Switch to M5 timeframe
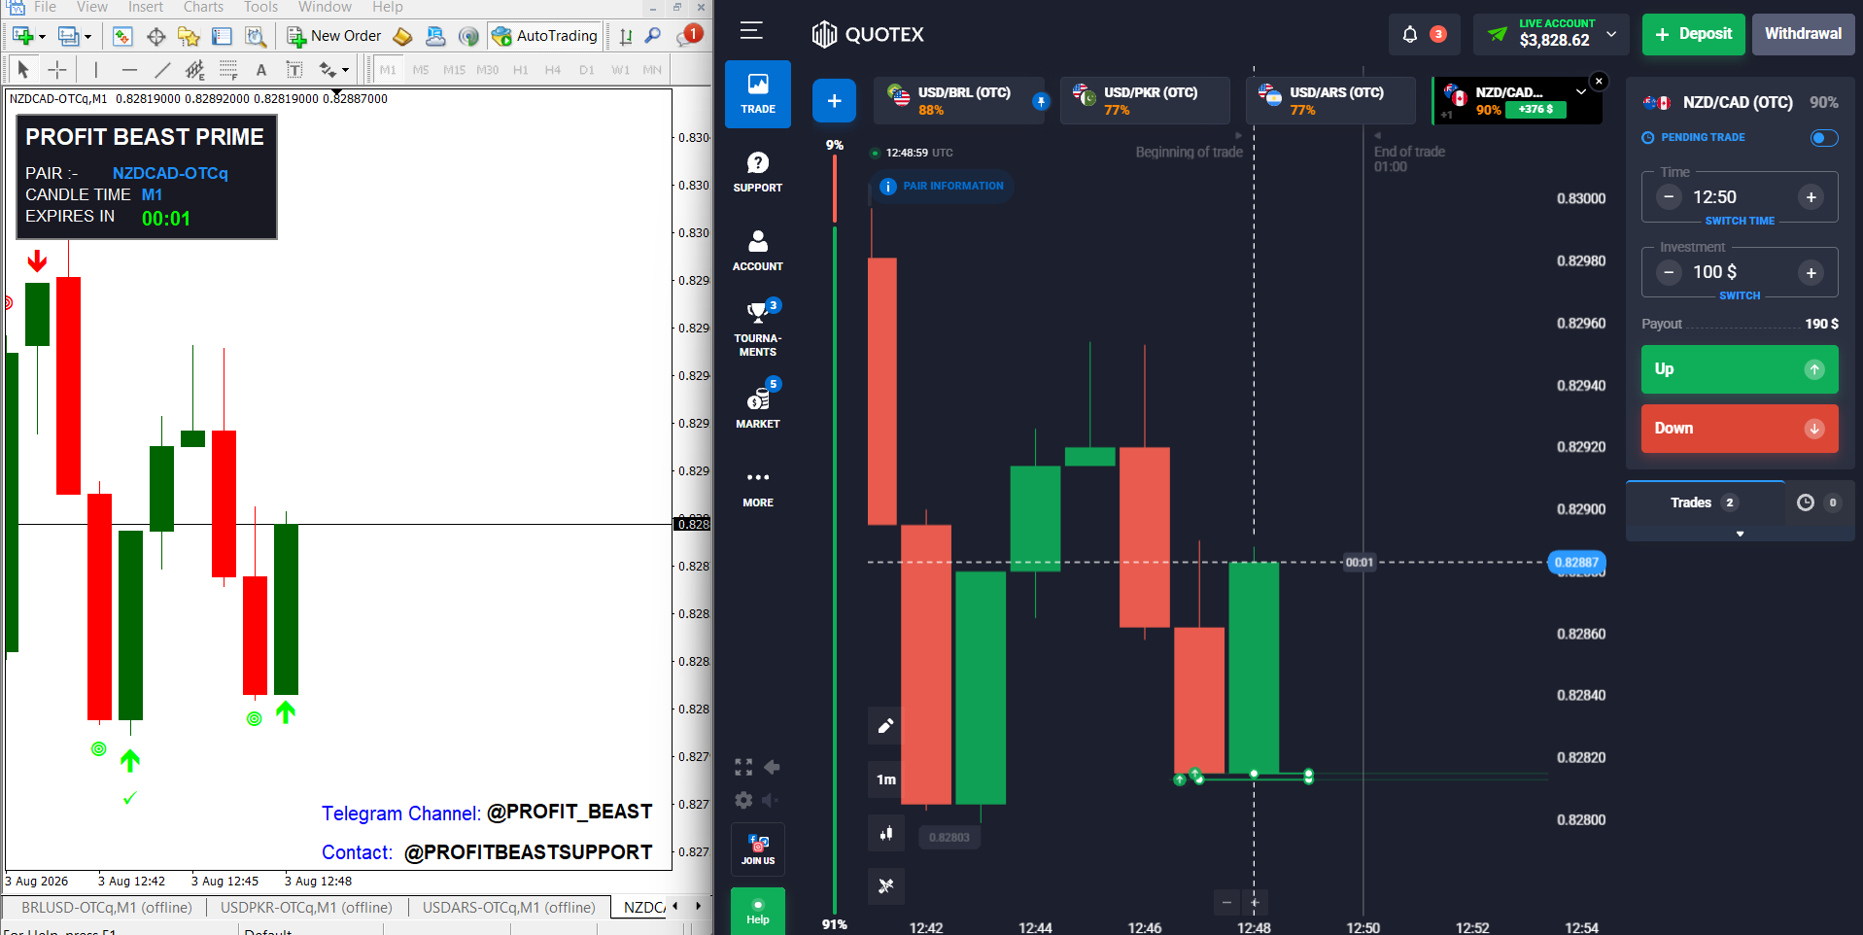The height and width of the screenshot is (935, 1863). coord(421,70)
